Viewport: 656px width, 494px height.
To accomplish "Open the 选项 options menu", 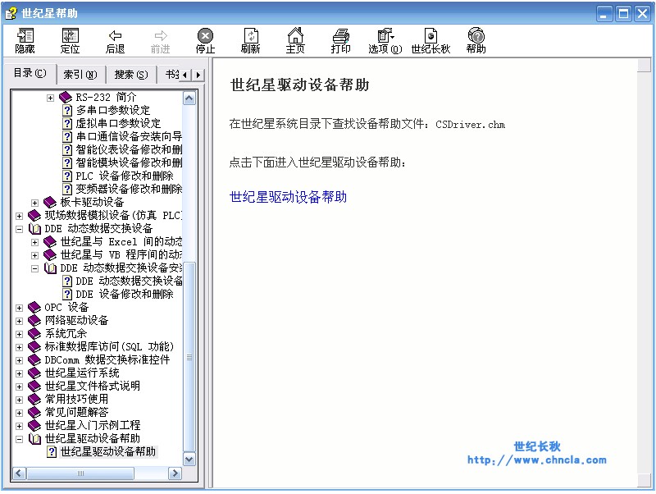I will (x=385, y=40).
